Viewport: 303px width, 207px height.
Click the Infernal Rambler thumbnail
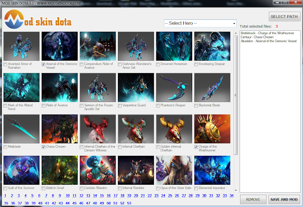136,170
